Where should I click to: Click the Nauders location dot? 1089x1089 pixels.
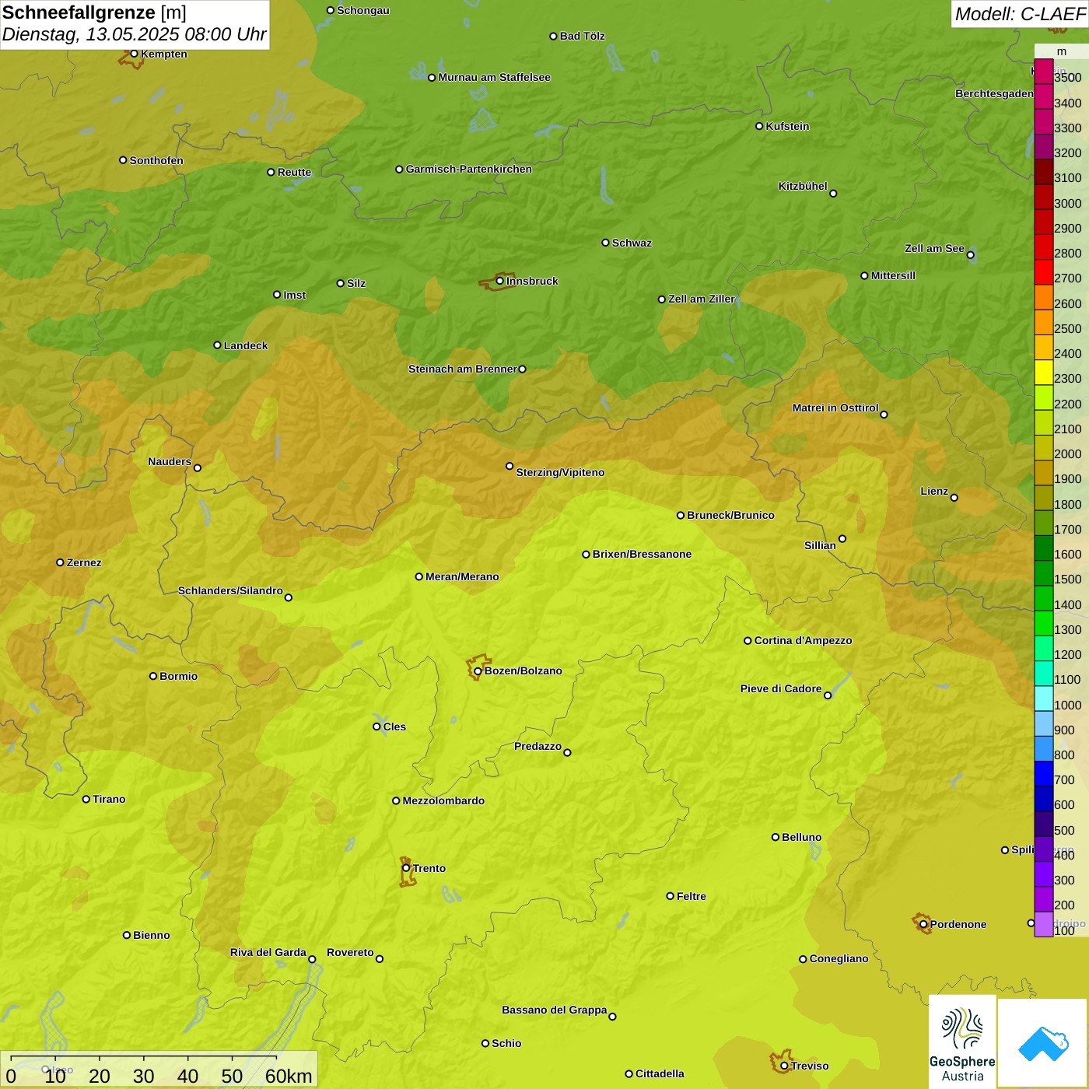(x=197, y=467)
